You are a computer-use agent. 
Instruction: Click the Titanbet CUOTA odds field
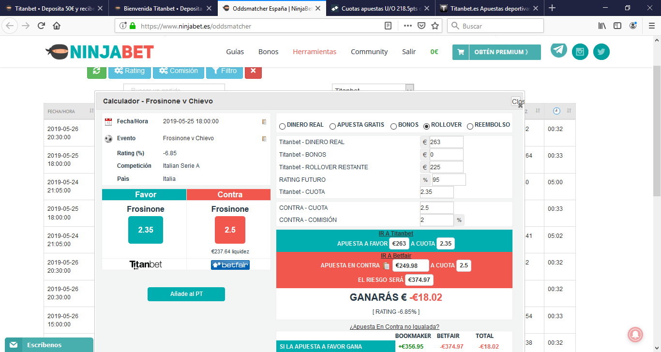[437, 192]
